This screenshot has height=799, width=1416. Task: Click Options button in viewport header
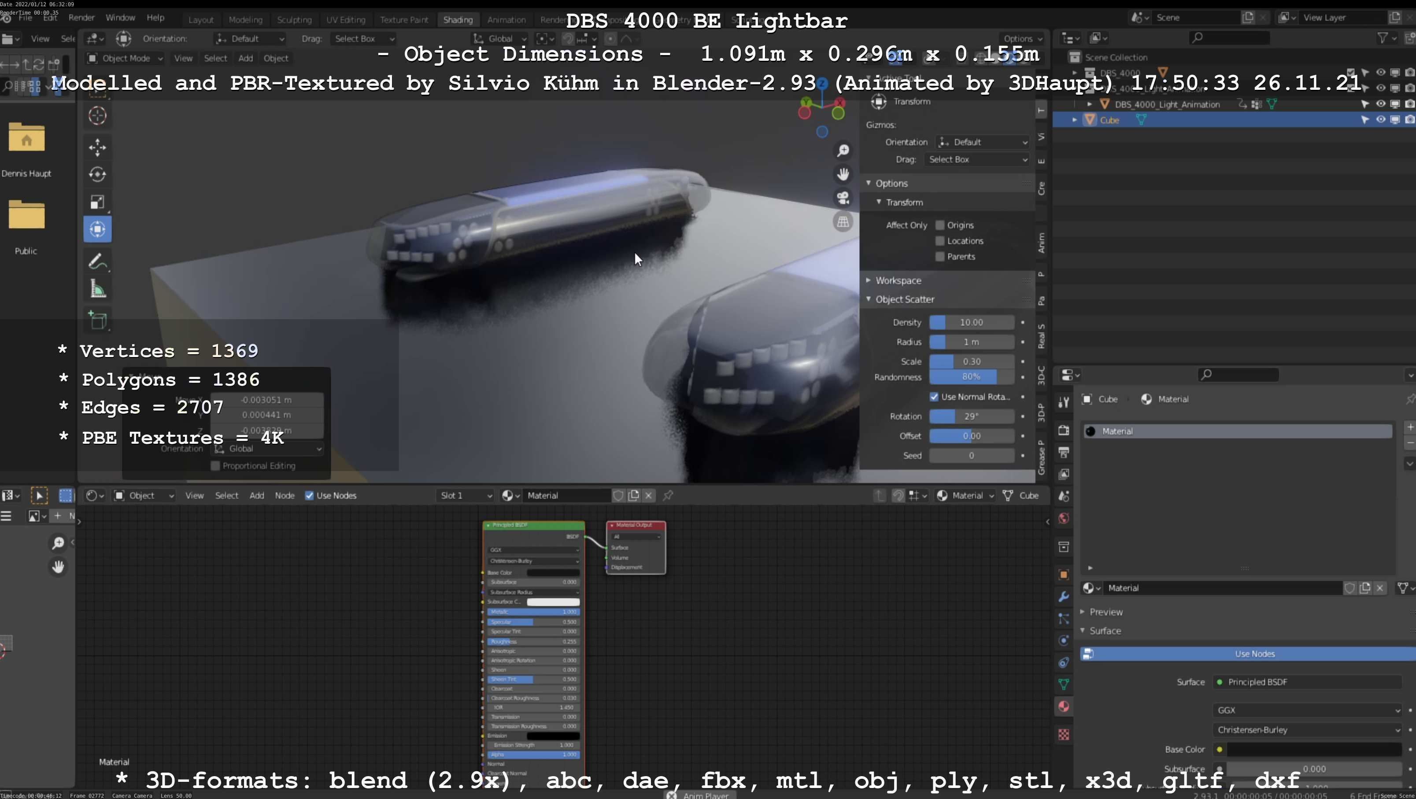[x=1022, y=38]
